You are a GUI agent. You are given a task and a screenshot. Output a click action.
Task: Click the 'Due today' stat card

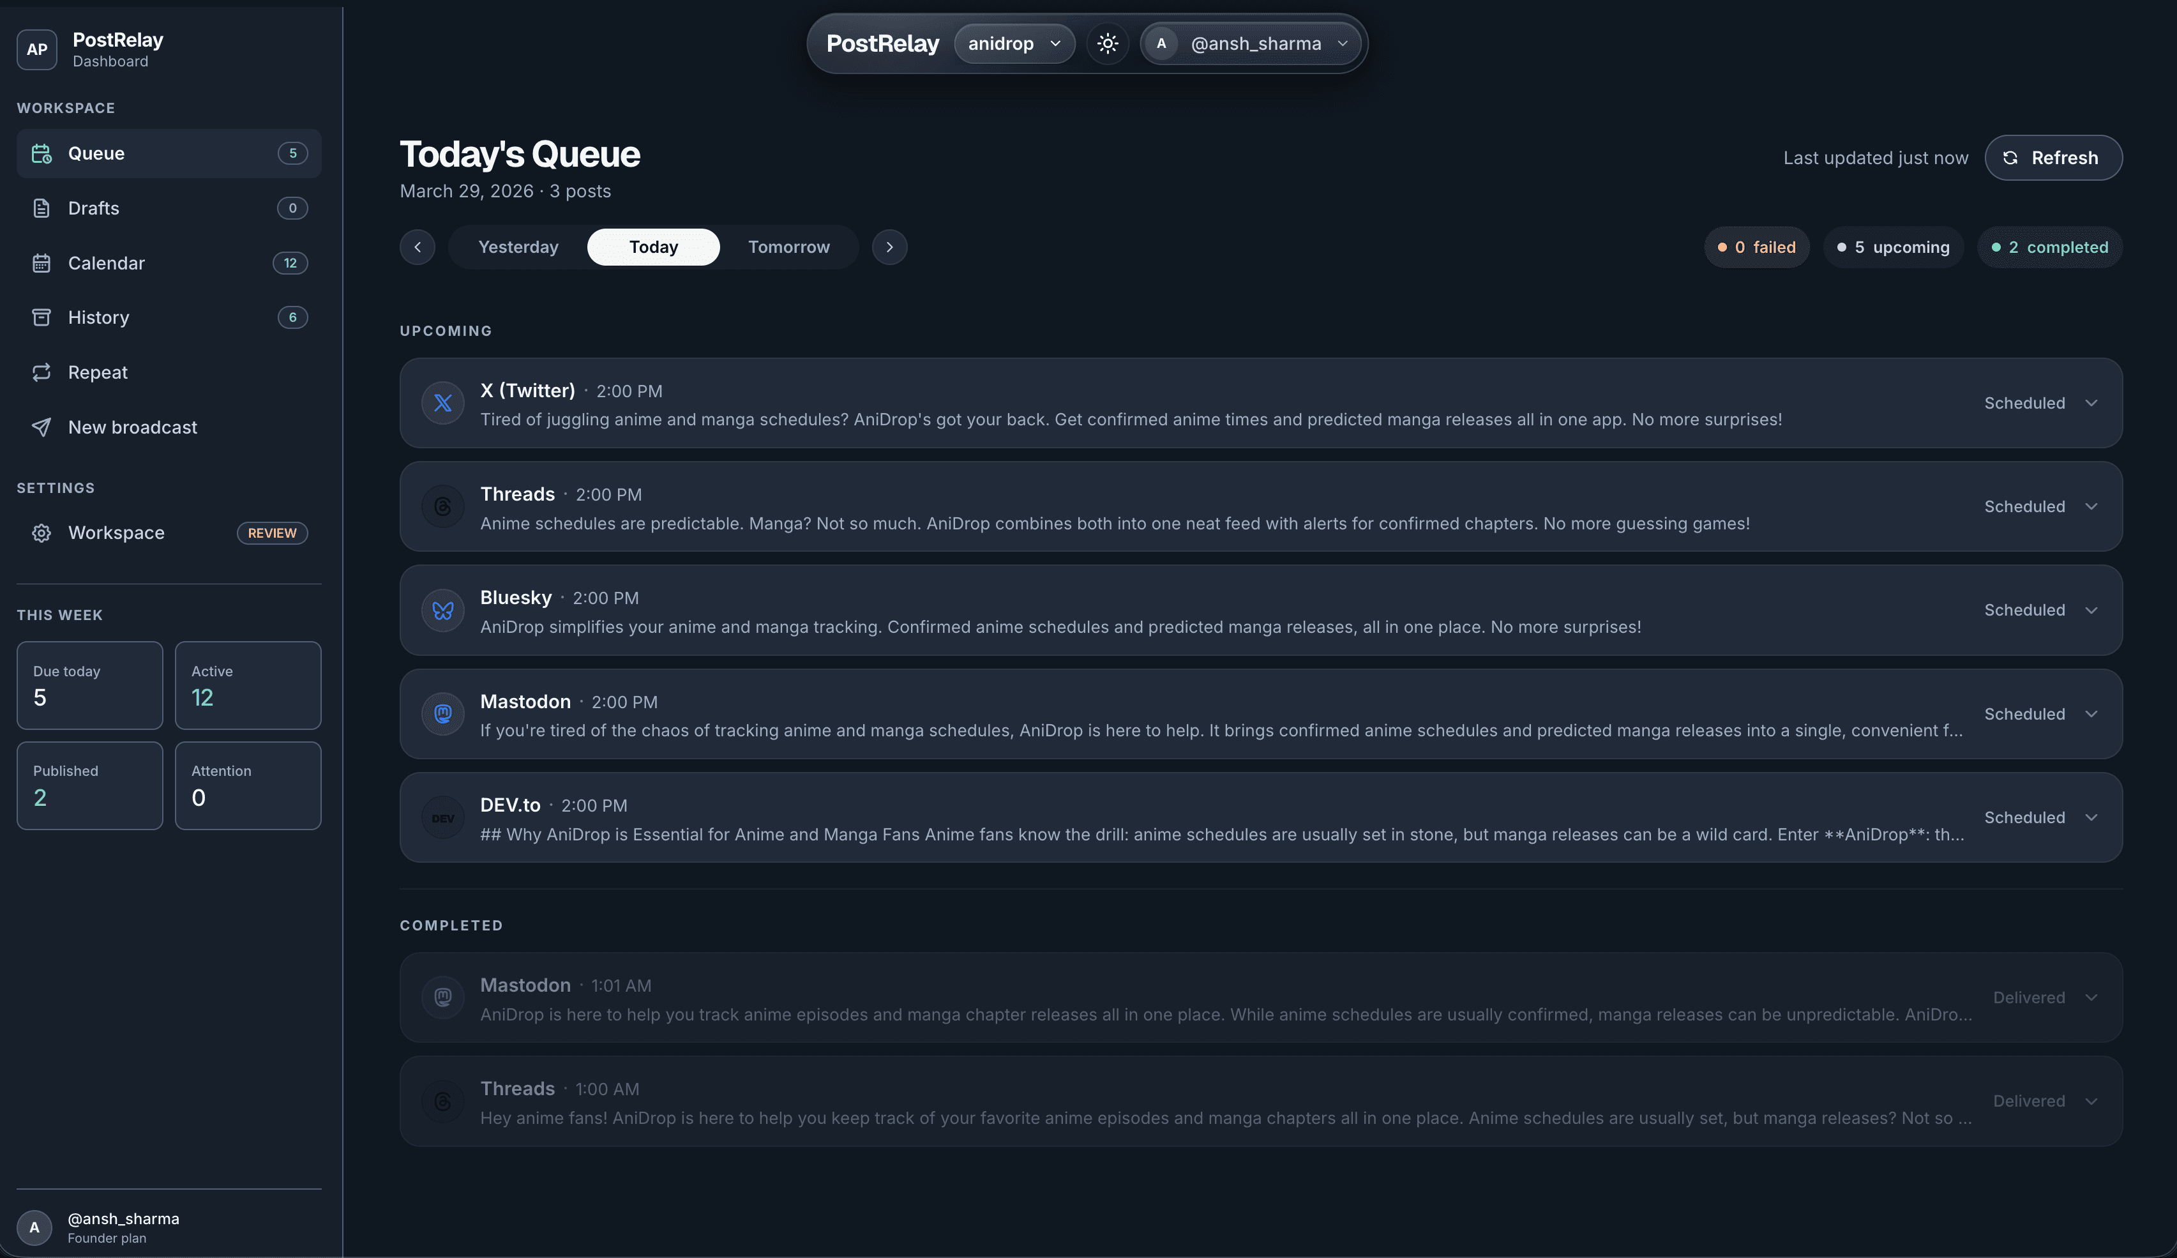click(x=89, y=685)
